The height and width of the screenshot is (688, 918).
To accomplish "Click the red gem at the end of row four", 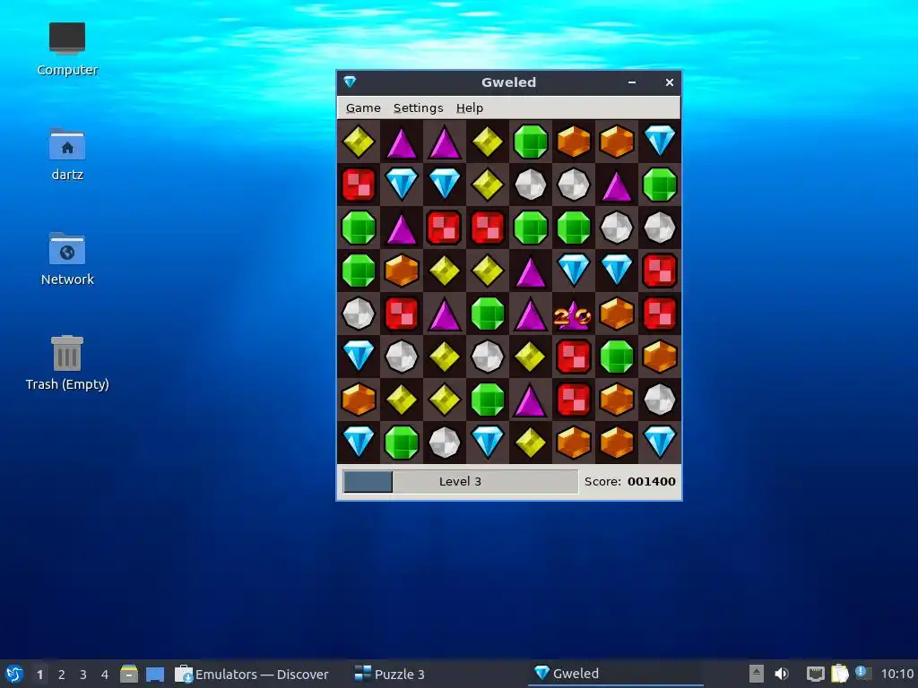I will pos(660,271).
